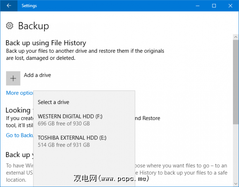Screen dimensions: 239x187
Task: Click the 'Select a drive' flyout header
Action: (x=54, y=102)
